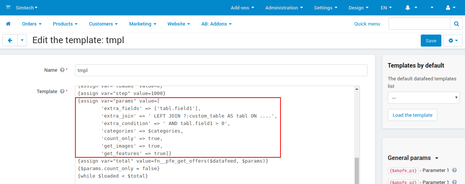Open the dropdown arrow beside back button
Viewport: 465px width, 184px height.
tap(22, 41)
